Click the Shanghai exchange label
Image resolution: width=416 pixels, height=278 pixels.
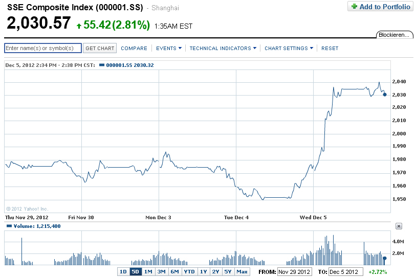tap(165, 8)
